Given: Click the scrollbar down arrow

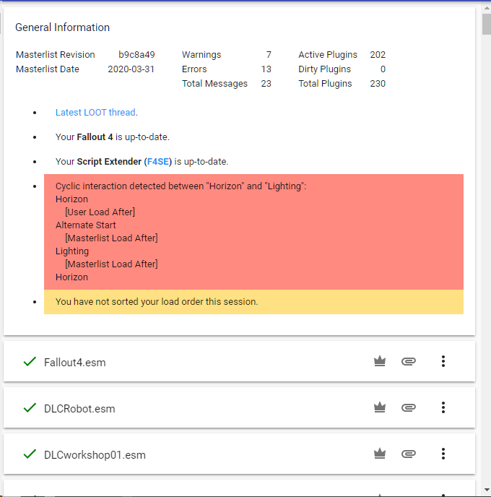Looking at the screenshot, I should tap(486, 490).
